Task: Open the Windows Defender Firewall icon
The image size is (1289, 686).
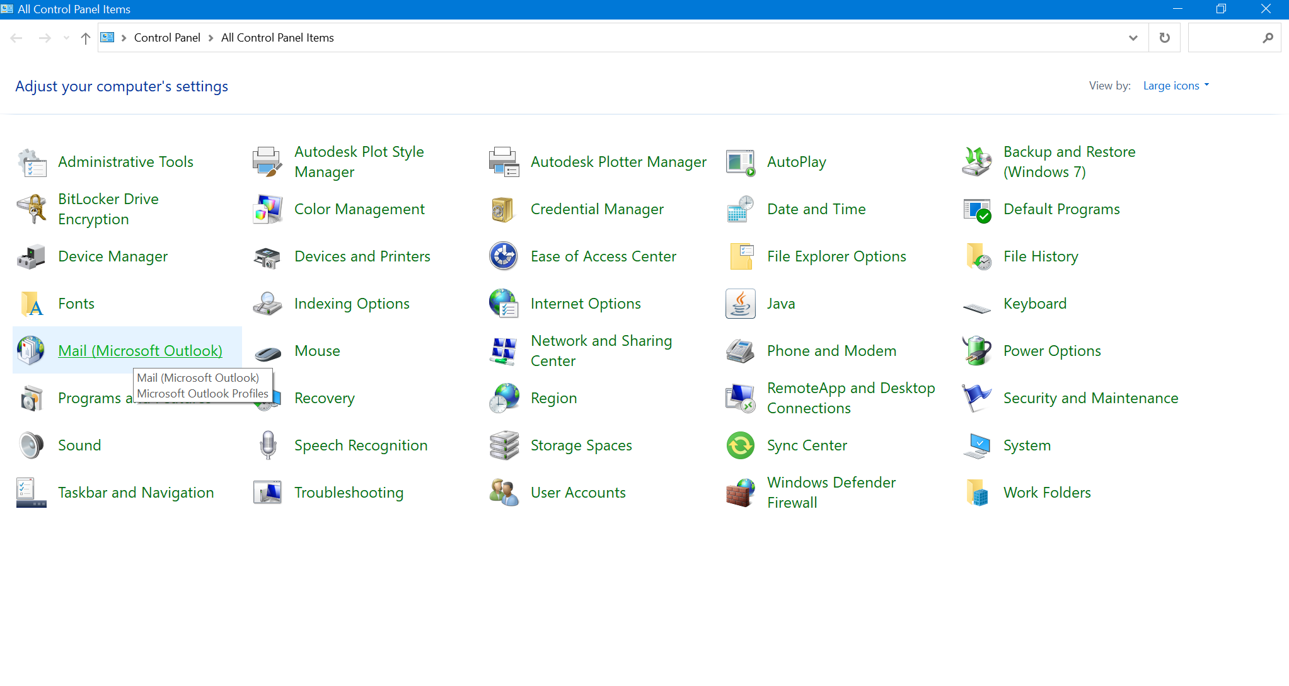Action: (x=741, y=493)
